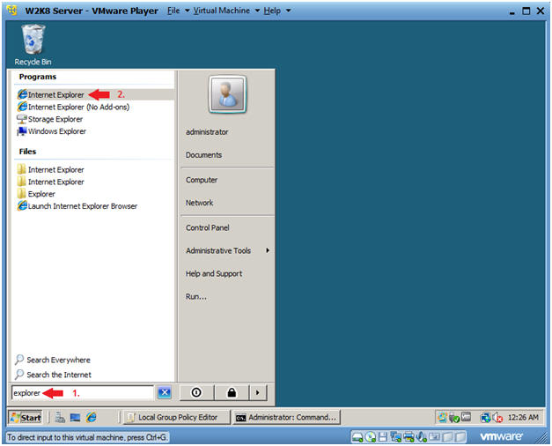Switch to Administrator: Command Prompt window
552x446 pixels.
click(286, 418)
